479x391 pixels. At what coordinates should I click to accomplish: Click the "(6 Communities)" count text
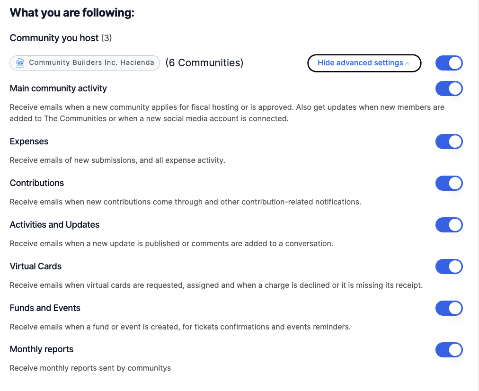click(204, 63)
